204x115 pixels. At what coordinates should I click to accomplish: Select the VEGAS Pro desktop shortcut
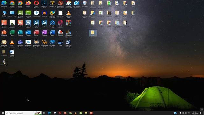coord(44,4)
